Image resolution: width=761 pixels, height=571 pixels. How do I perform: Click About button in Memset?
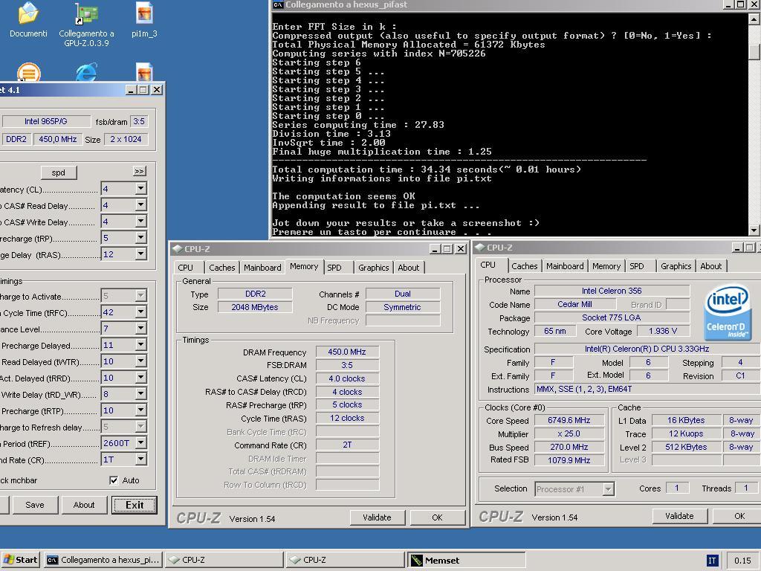click(84, 505)
